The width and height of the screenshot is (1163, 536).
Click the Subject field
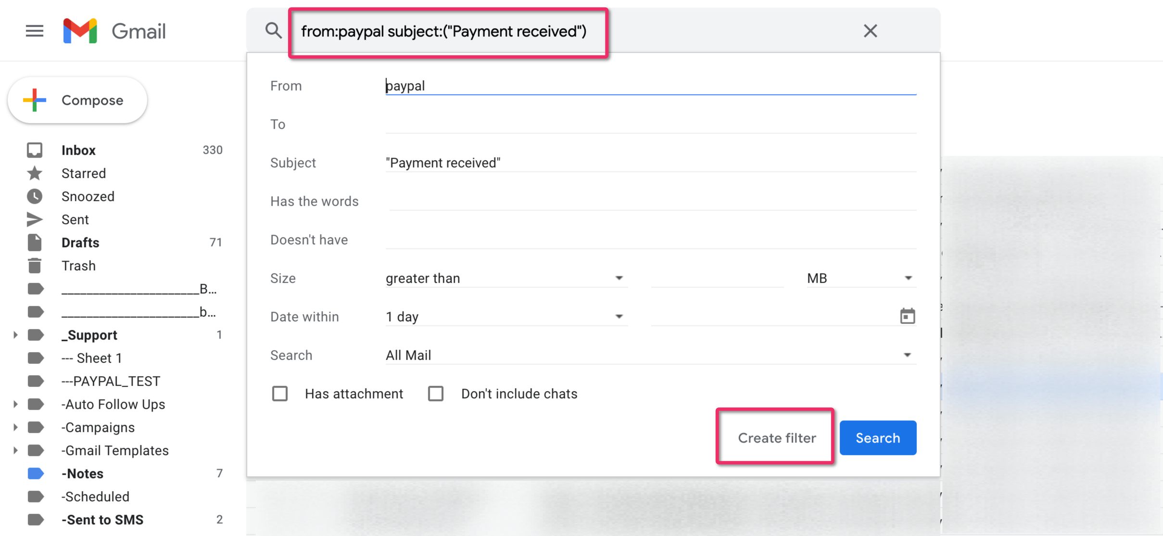click(651, 163)
